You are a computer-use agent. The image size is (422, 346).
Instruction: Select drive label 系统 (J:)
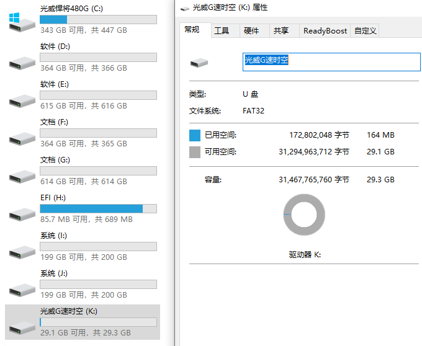click(x=54, y=273)
